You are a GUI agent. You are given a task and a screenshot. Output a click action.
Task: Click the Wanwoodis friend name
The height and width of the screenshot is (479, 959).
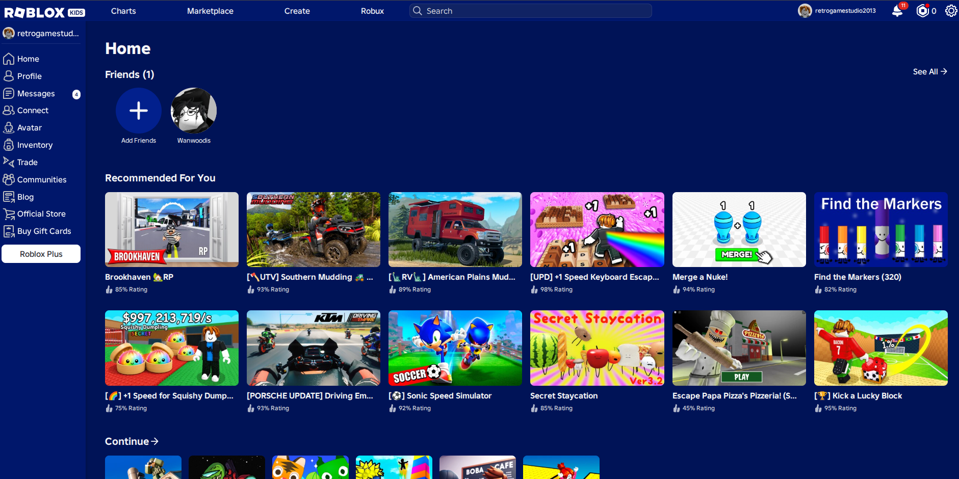pyautogui.click(x=194, y=141)
